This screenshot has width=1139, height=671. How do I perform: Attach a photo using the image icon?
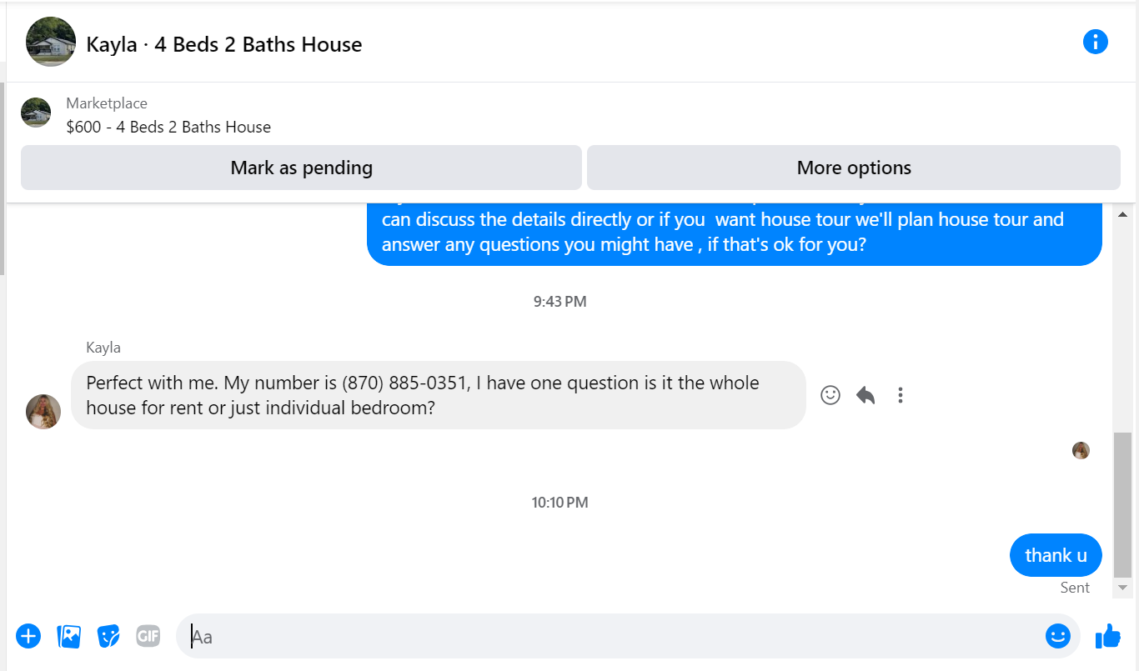click(68, 636)
